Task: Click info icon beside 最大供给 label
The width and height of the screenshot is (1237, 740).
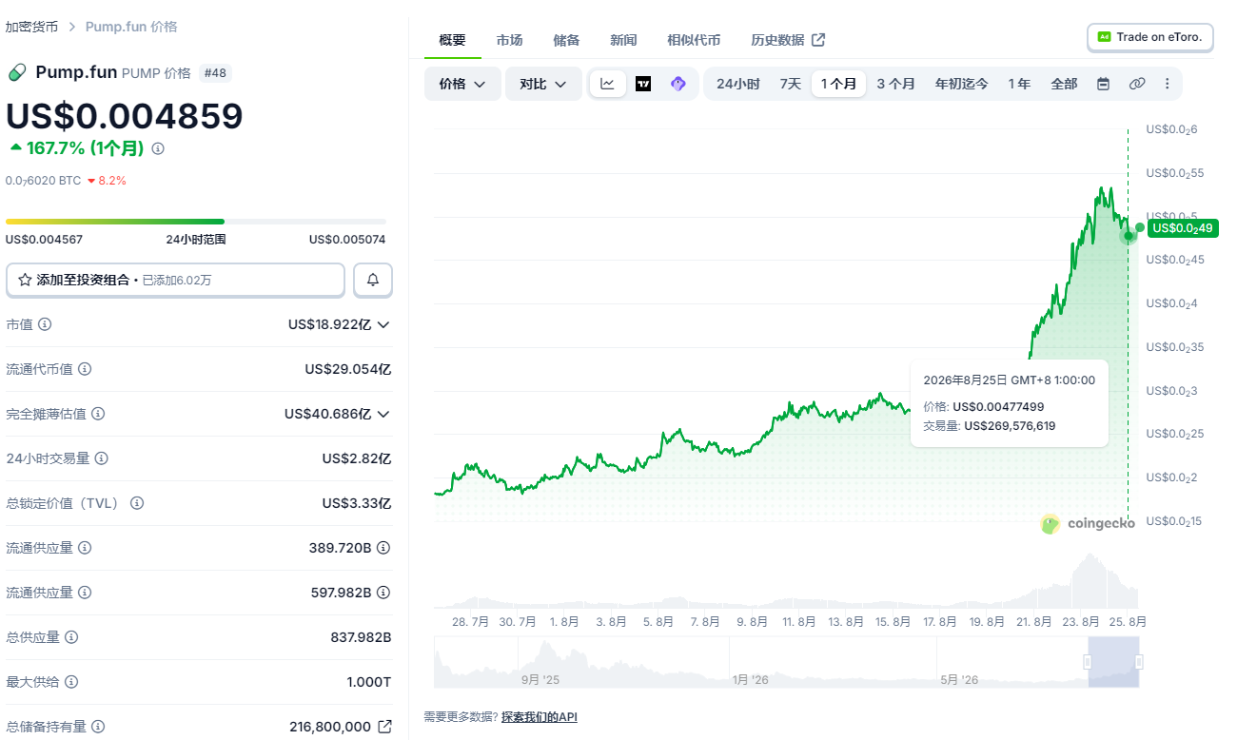Action: pos(71,682)
